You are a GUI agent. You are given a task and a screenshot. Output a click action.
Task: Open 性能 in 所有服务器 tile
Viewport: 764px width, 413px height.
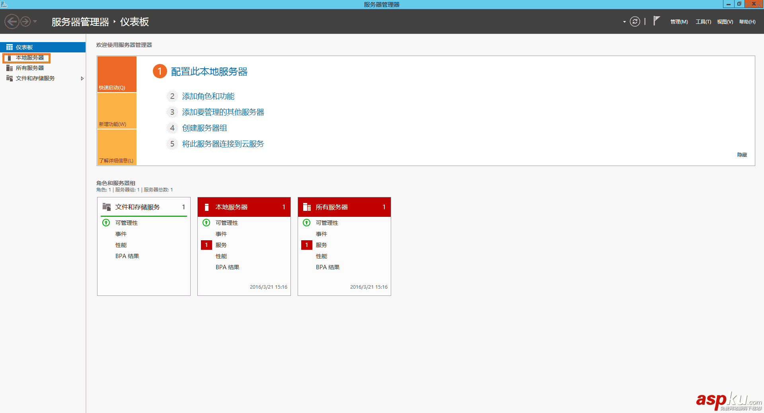click(x=322, y=256)
